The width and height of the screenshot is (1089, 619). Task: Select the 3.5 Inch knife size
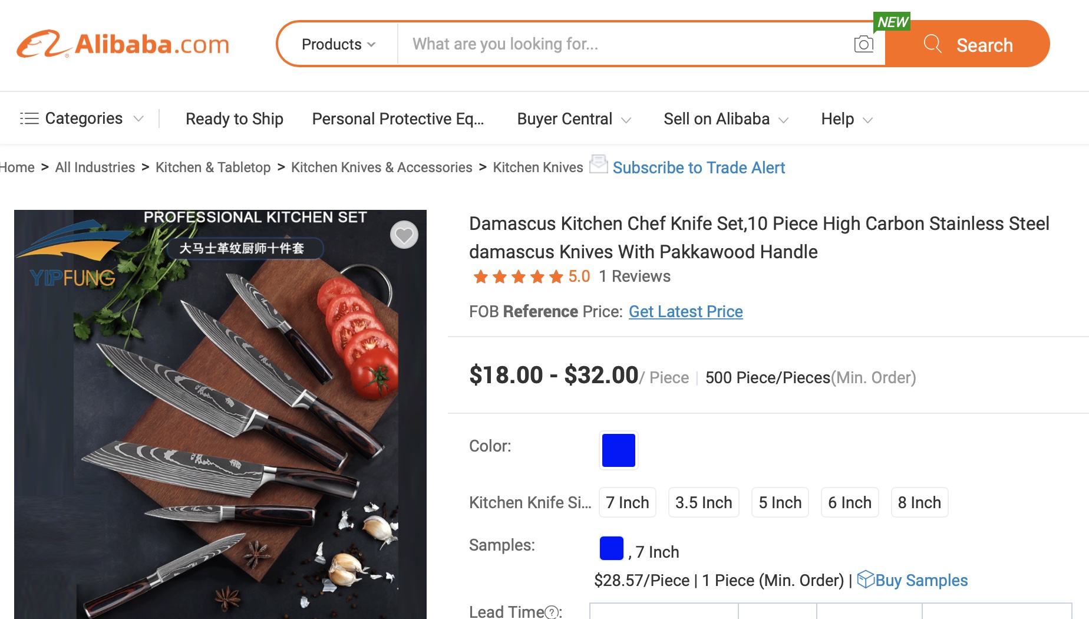[x=704, y=502]
